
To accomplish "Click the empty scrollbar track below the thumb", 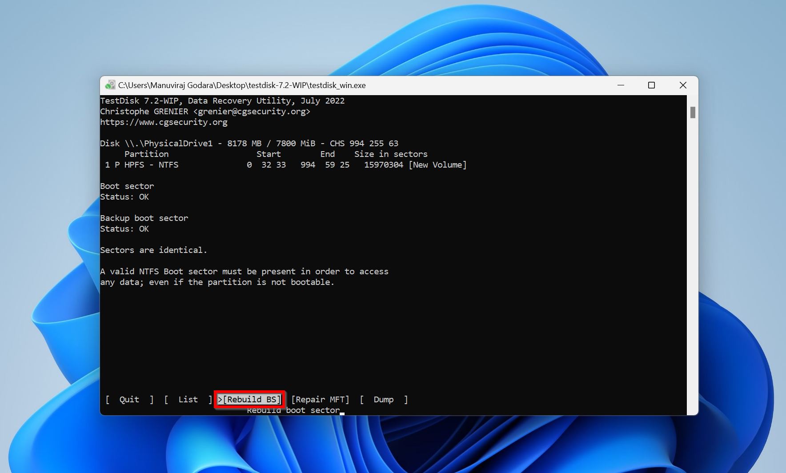I will tap(692, 267).
